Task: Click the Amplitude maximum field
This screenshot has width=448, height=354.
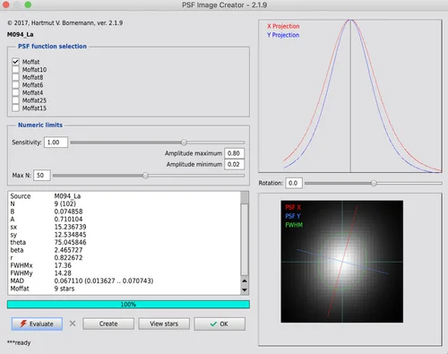Action: tap(235, 153)
